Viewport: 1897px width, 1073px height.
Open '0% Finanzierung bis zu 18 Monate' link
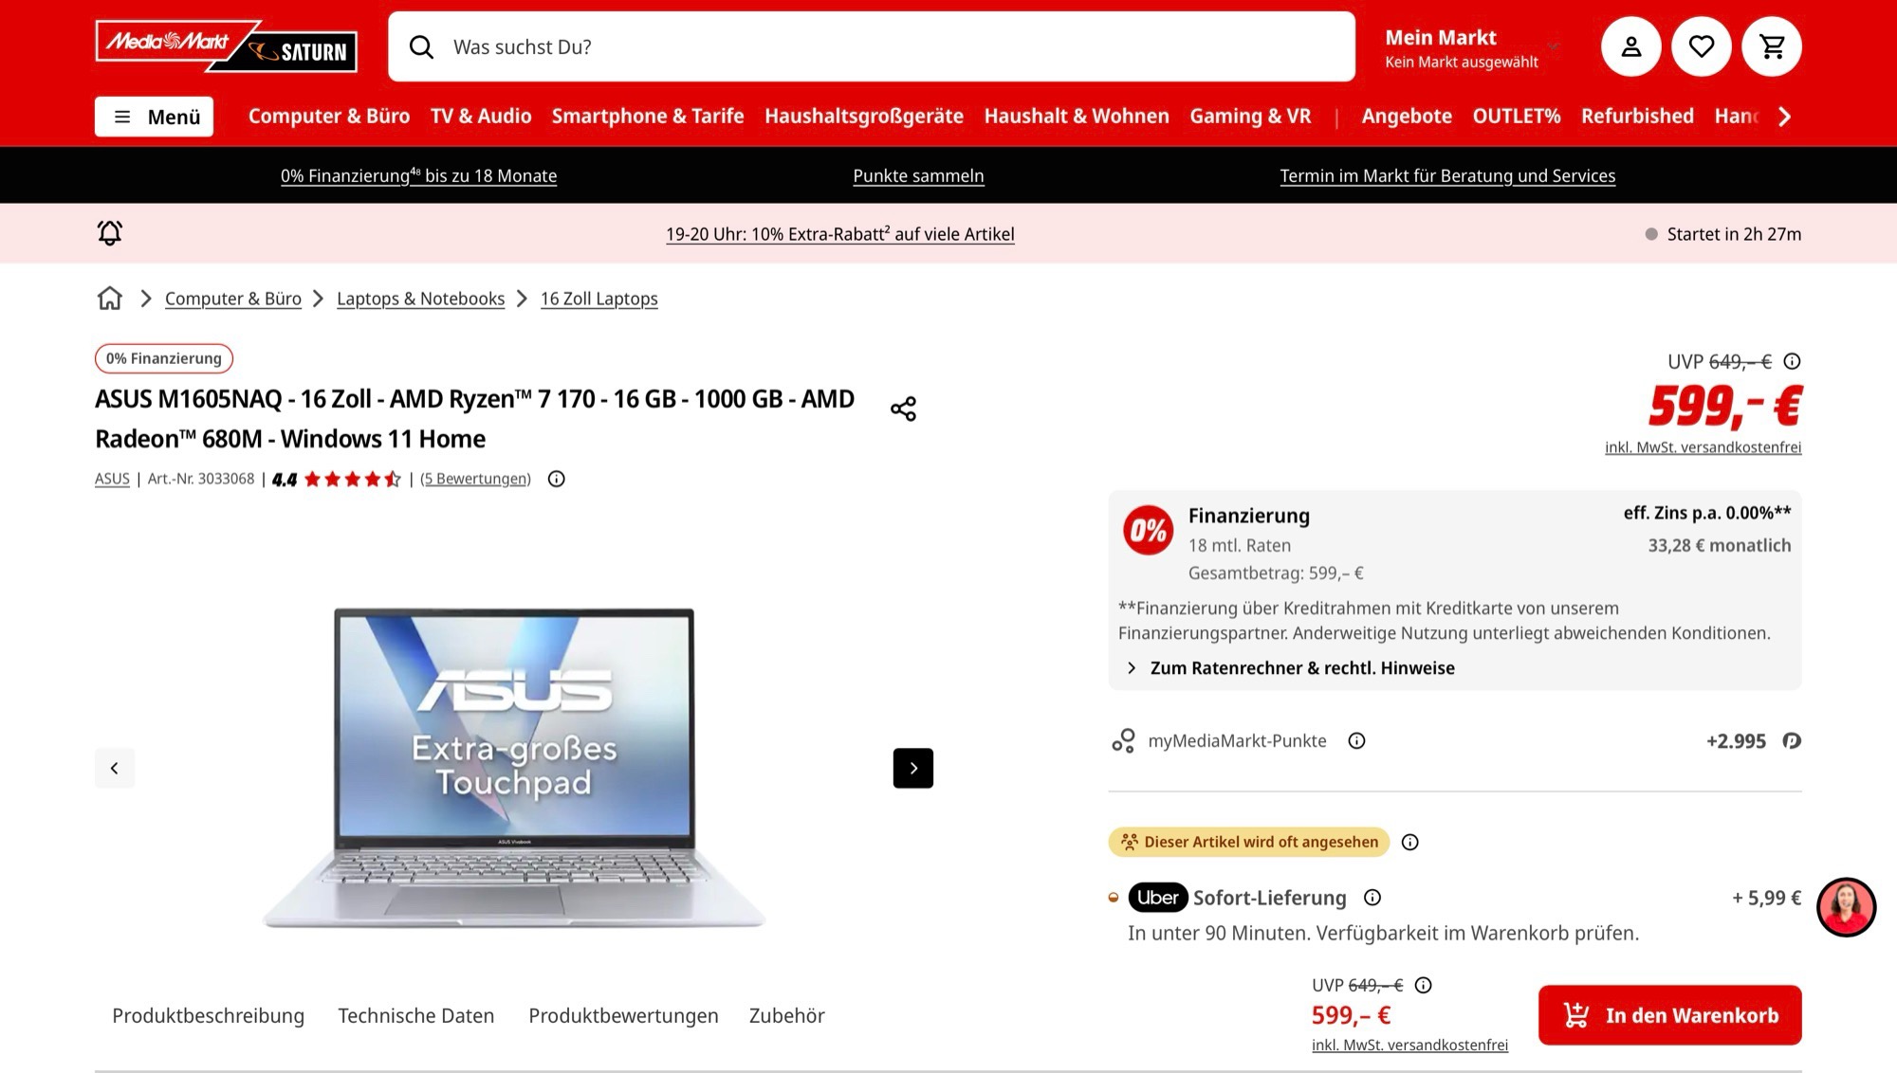tap(418, 175)
